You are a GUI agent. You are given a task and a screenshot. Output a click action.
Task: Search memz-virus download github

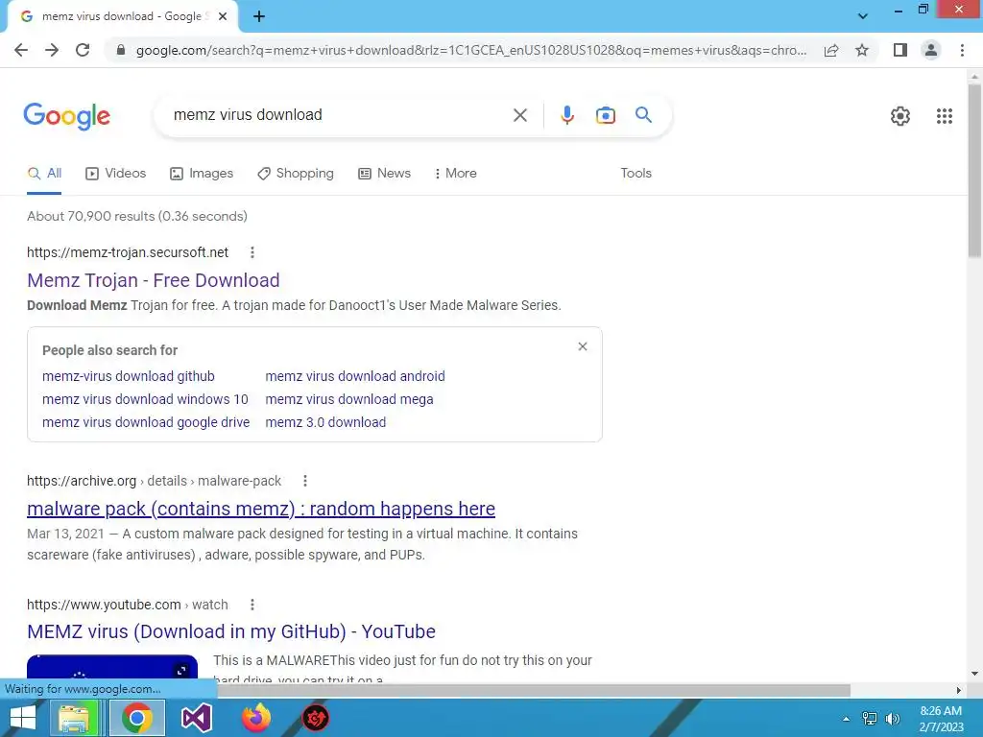click(129, 376)
